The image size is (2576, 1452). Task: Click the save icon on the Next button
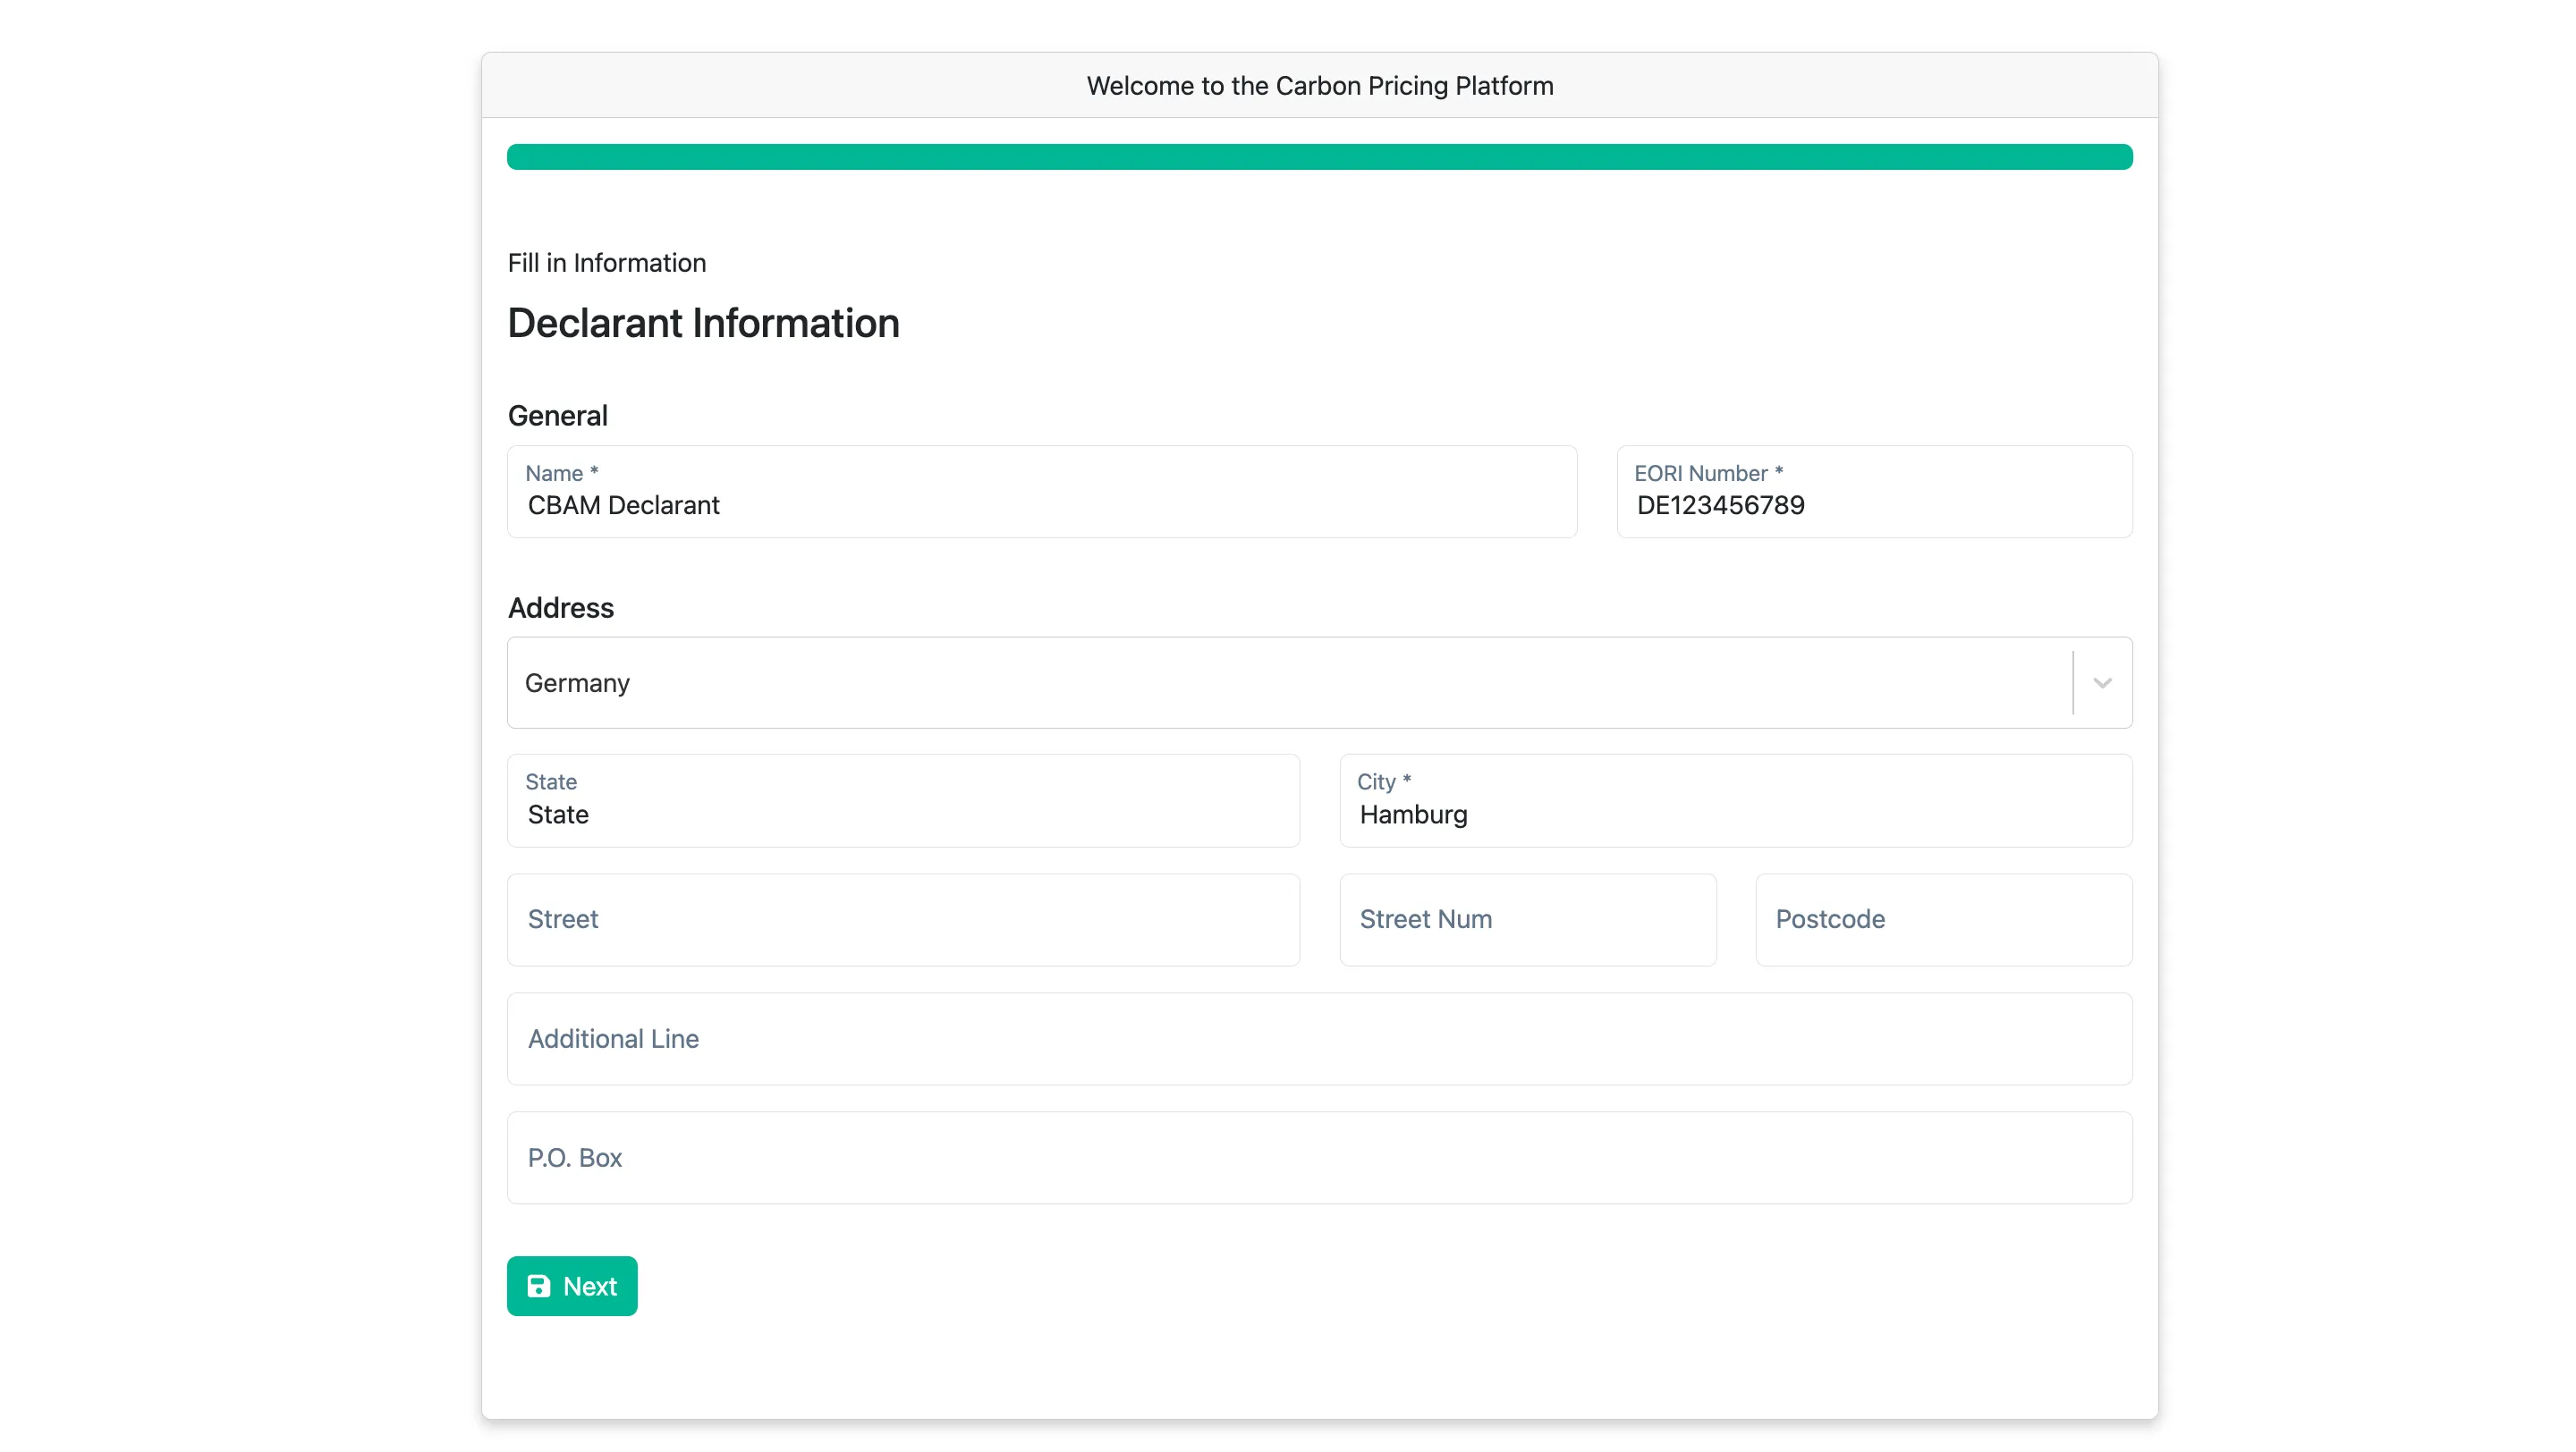(x=538, y=1286)
